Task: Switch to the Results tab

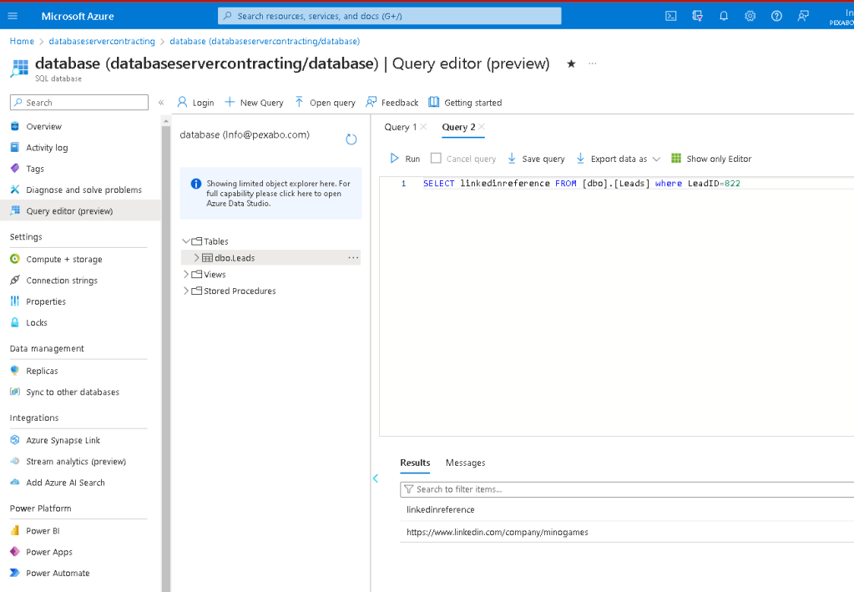Action: point(415,463)
